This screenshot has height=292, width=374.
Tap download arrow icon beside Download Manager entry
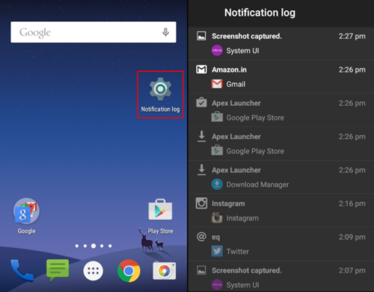pyautogui.click(x=202, y=169)
